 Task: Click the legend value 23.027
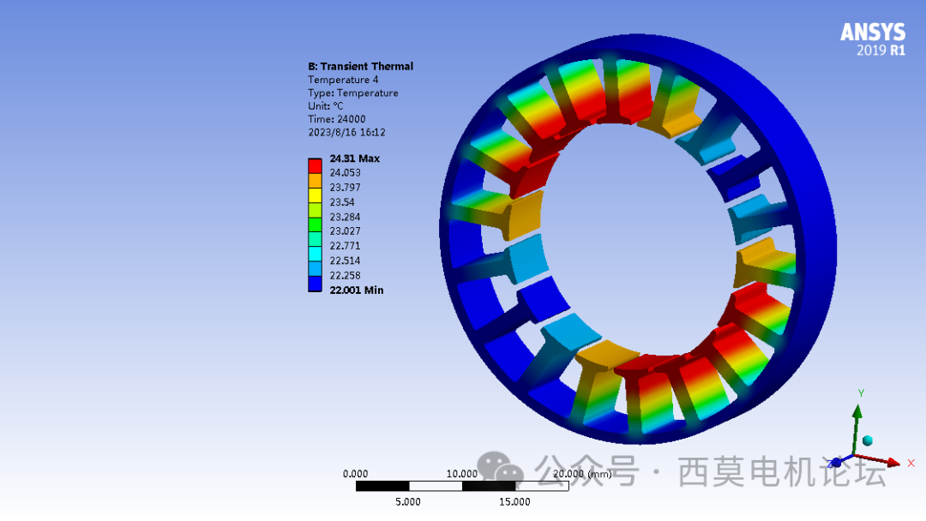click(345, 231)
